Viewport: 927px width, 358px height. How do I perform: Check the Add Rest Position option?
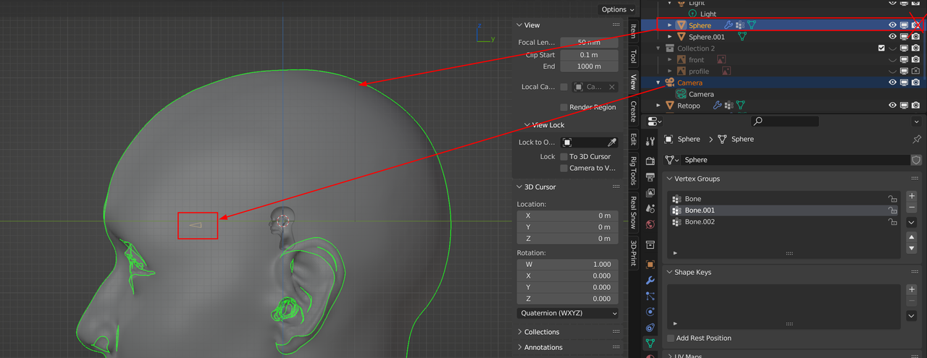click(671, 338)
